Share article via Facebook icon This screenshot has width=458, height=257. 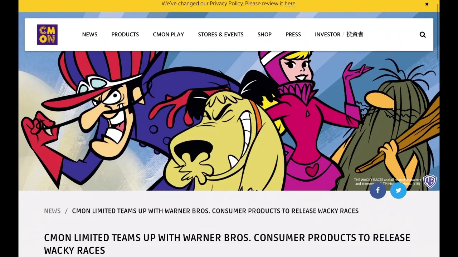pyautogui.click(x=378, y=190)
